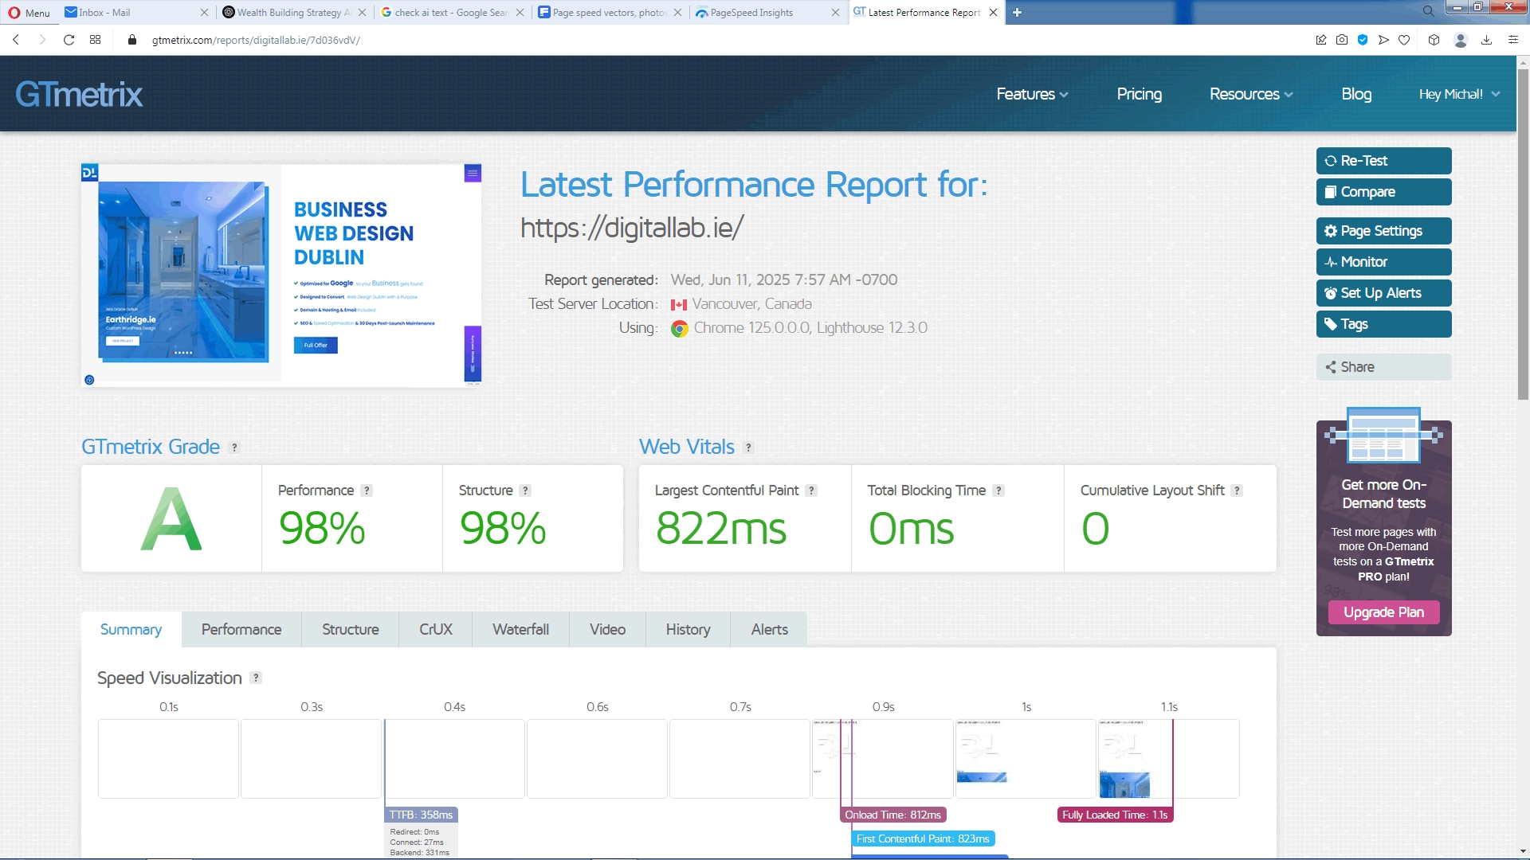Image resolution: width=1530 pixels, height=860 pixels.
Task: Go back to previous page
Action: click(x=16, y=40)
